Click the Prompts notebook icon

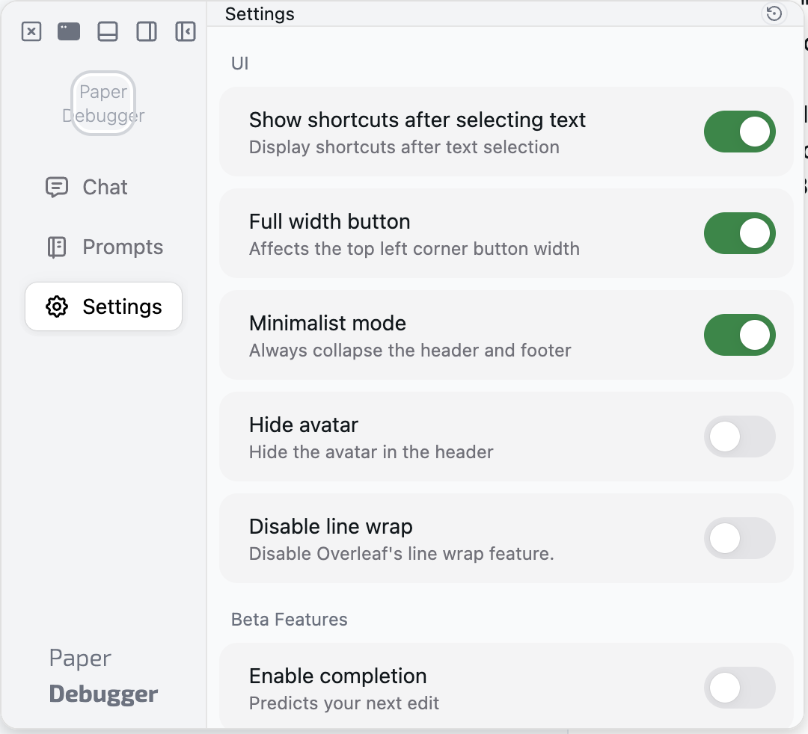[57, 247]
